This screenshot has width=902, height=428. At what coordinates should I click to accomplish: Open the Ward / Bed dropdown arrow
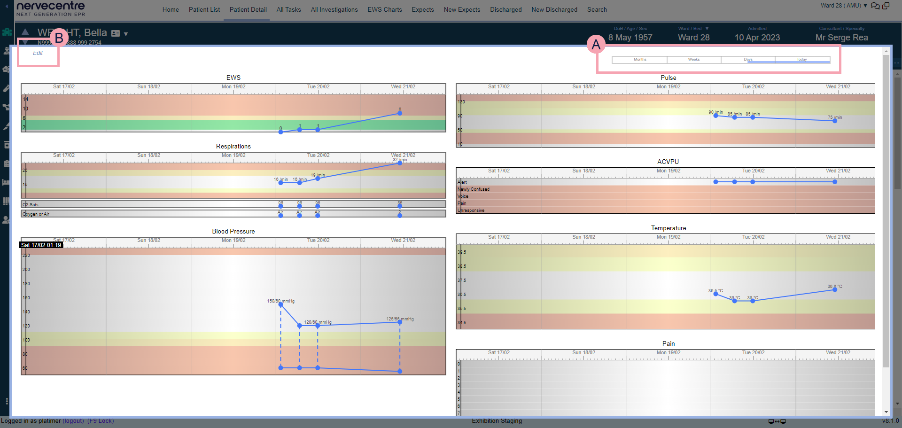tap(707, 29)
